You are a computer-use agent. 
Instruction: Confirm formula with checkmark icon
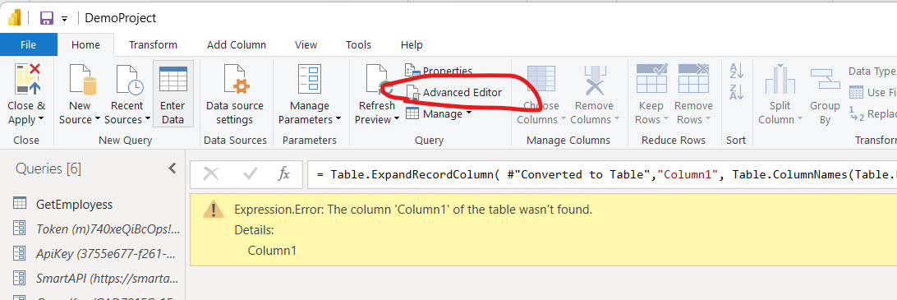pyautogui.click(x=250, y=174)
